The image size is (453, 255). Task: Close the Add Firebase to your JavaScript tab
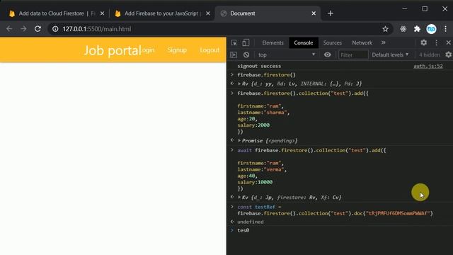click(x=208, y=13)
